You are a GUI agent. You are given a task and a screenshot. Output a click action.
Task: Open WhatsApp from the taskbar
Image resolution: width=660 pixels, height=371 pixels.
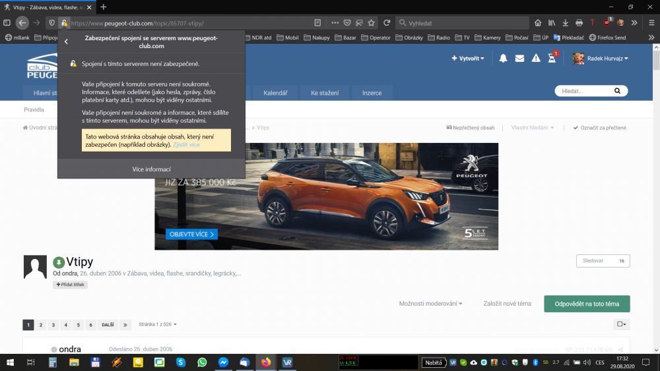click(x=202, y=362)
